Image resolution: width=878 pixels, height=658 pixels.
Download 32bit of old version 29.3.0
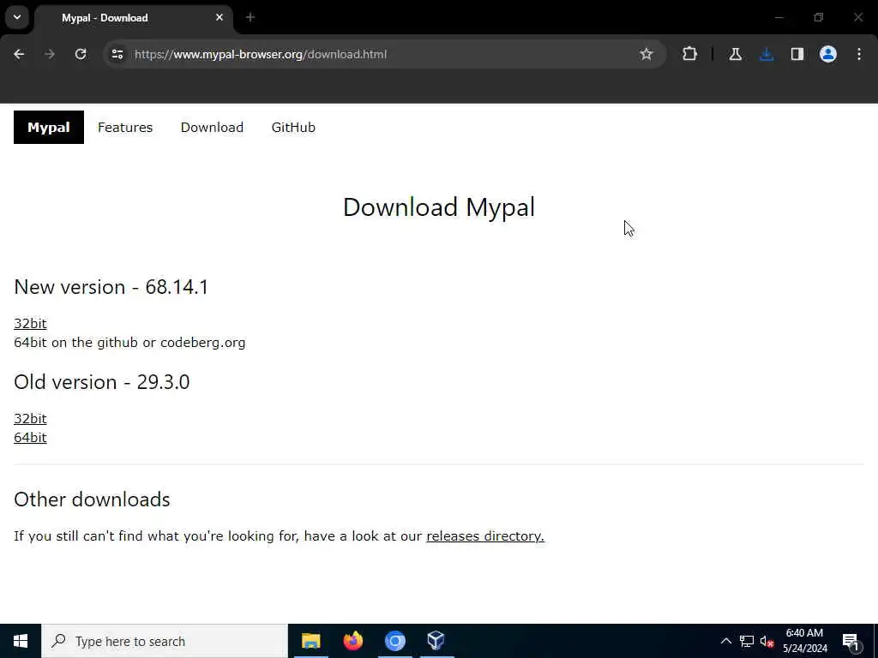point(30,418)
